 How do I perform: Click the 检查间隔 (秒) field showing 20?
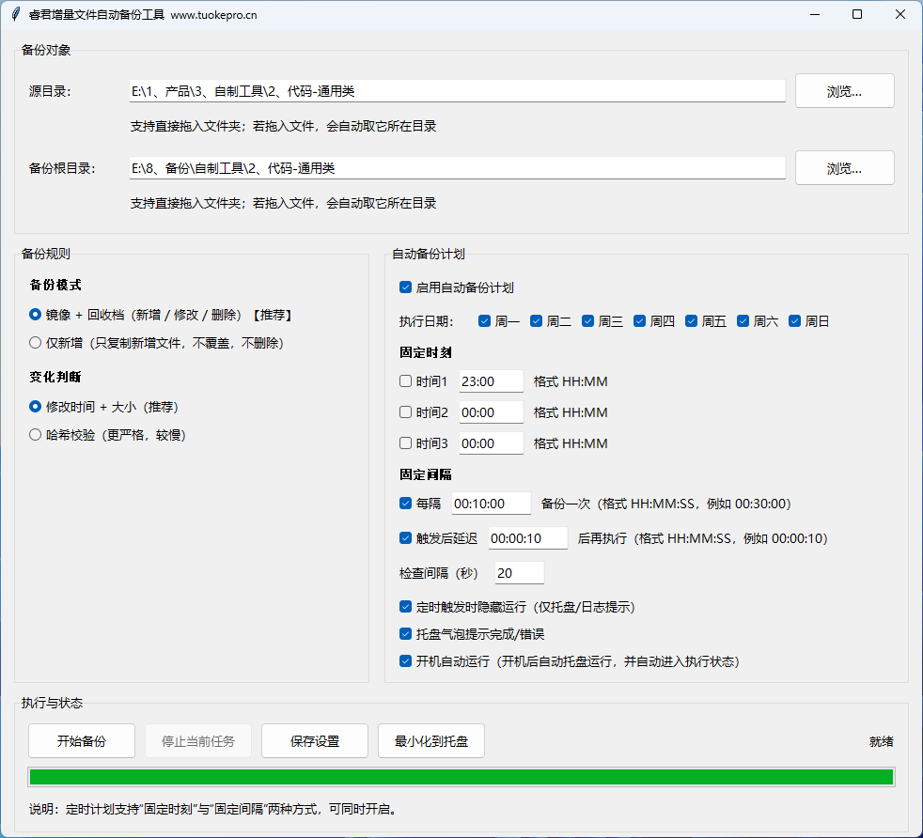(x=519, y=573)
